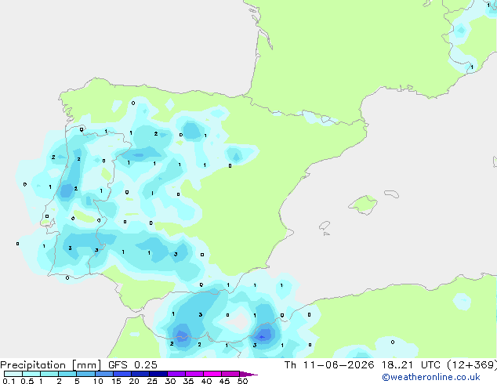Click the 15–20 mm legend color box
Viewport: 497px width, 384px height.
point(122,374)
